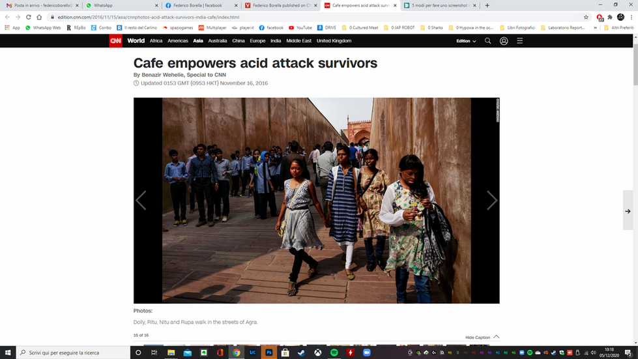This screenshot has height=359, width=638.
Task: Select the Asia section in CNN nav
Action: (197, 40)
